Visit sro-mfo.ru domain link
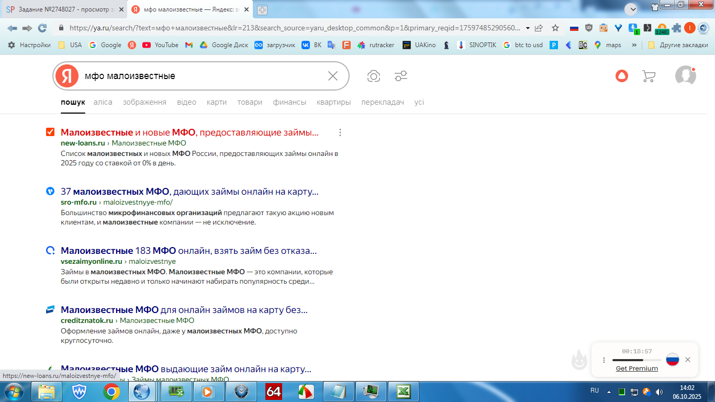The width and height of the screenshot is (715, 402). [x=79, y=202]
